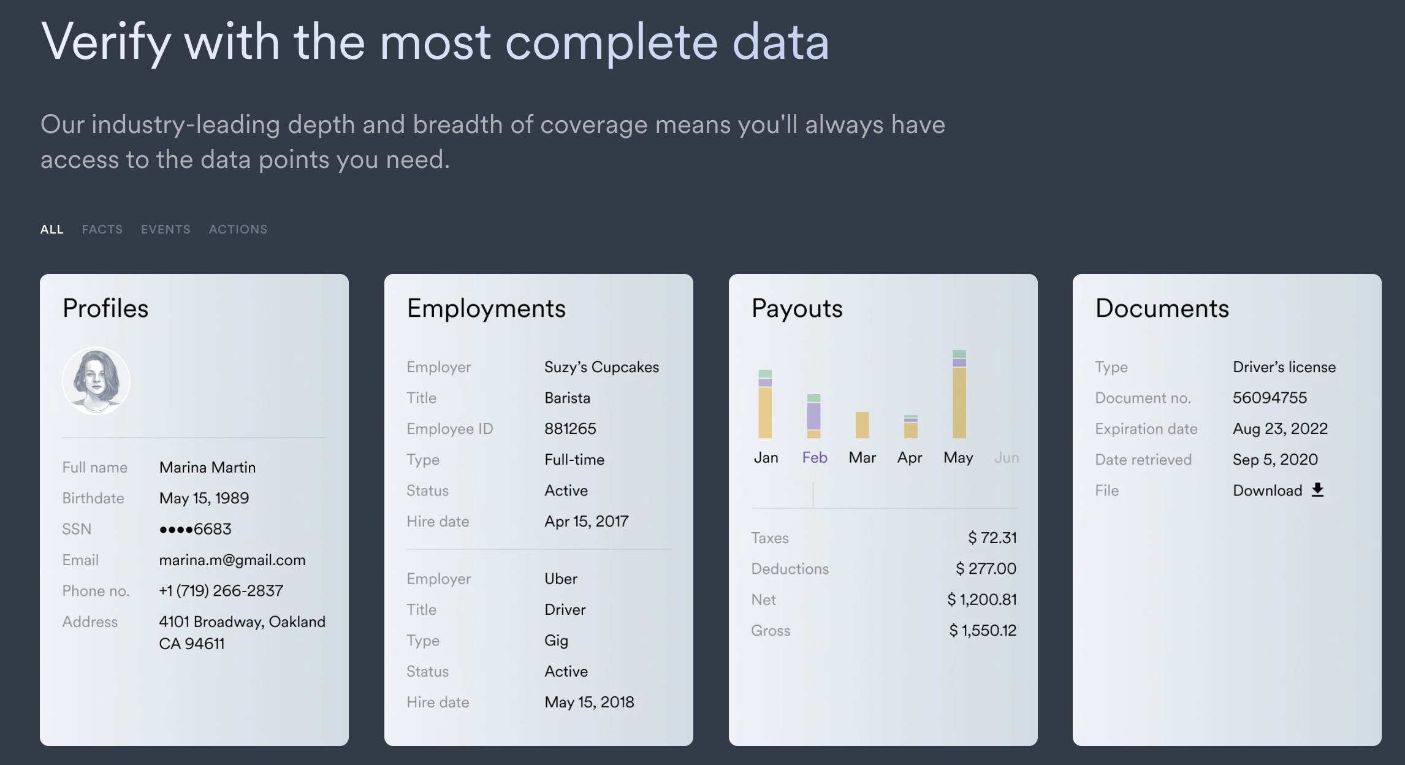Click the Profiles card heading

[105, 308]
